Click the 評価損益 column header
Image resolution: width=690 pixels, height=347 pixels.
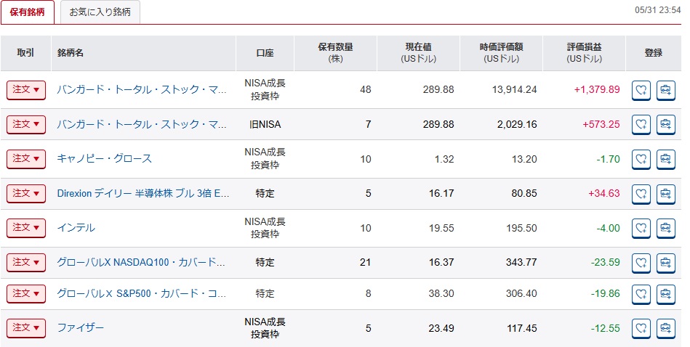click(584, 53)
